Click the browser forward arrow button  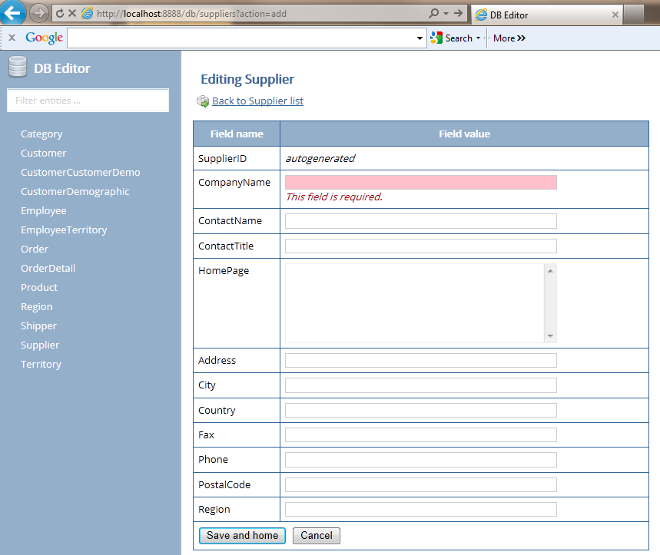38,13
